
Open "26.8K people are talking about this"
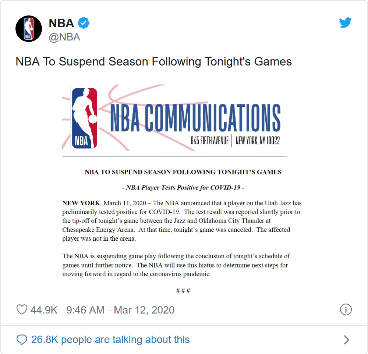(x=110, y=340)
